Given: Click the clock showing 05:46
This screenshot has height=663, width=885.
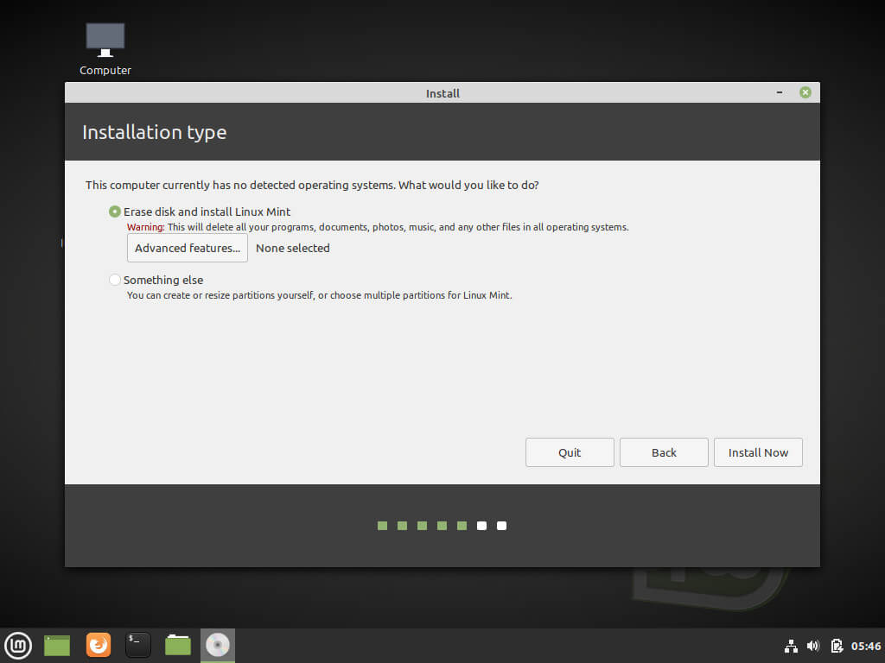Looking at the screenshot, I should point(866,646).
